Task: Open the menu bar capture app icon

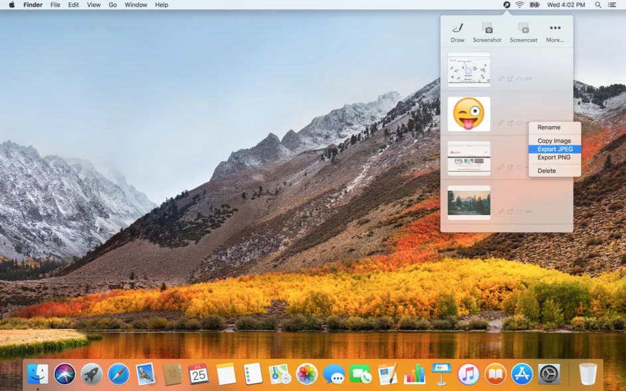Action: coord(507,5)
